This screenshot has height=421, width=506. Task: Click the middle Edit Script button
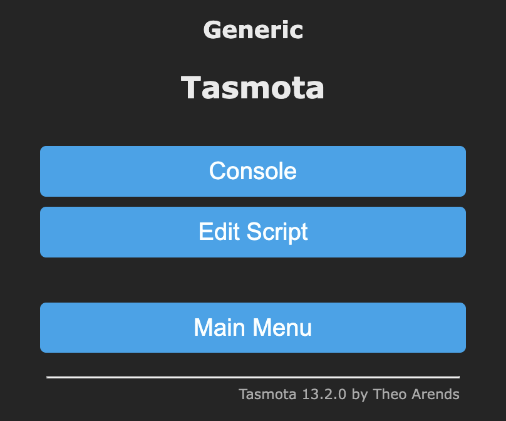pyautogui.click(x=253, y=232)
